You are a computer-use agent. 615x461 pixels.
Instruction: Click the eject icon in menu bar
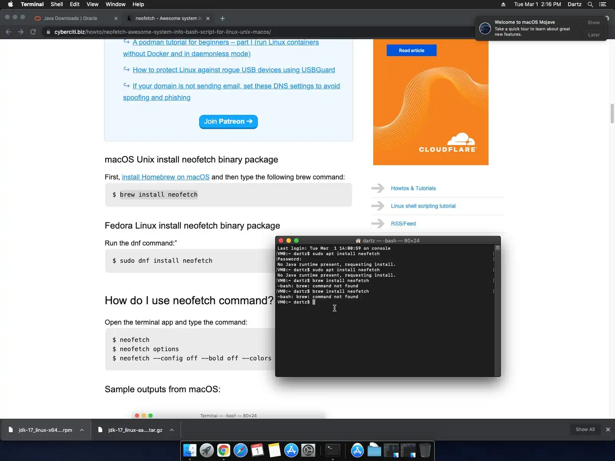[503, 4]
